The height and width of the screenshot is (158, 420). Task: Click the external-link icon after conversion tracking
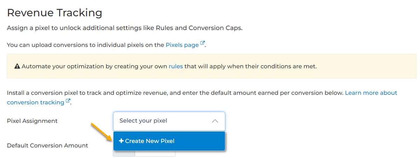68,101
